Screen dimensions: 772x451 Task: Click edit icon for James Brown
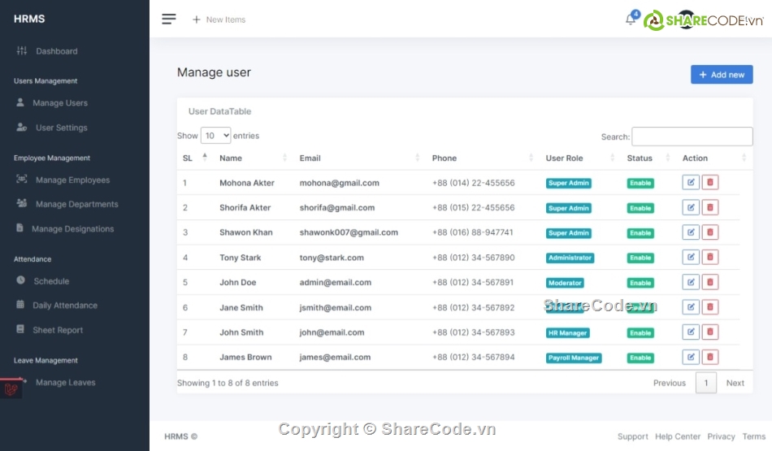tap(691, 358)
